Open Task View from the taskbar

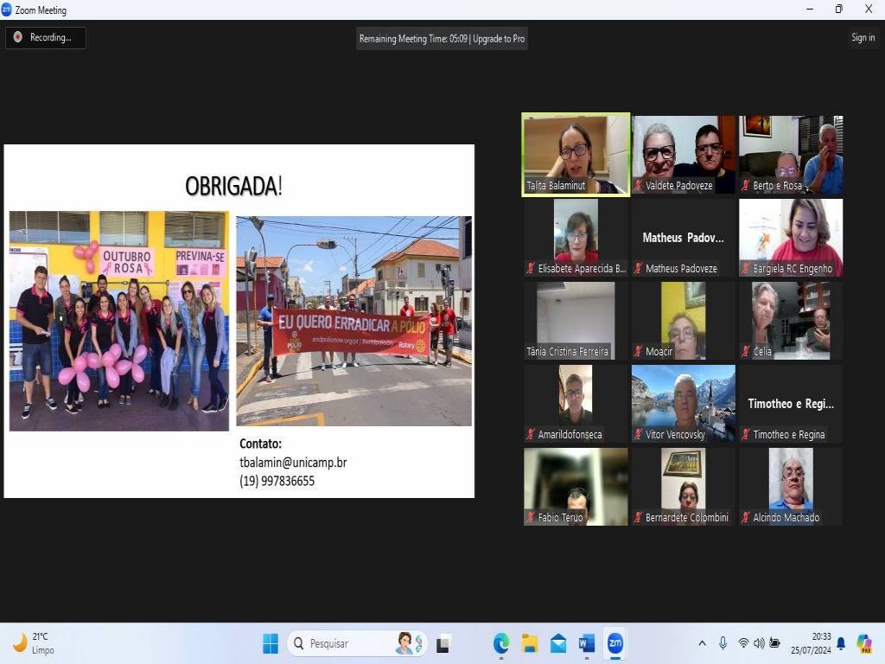pyautogui.click(x=443, y=643)
